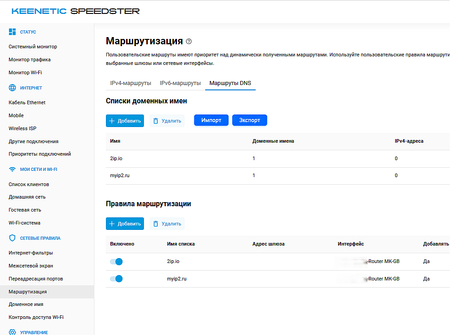Click the Интернет globe icon in sidebar

13,88
